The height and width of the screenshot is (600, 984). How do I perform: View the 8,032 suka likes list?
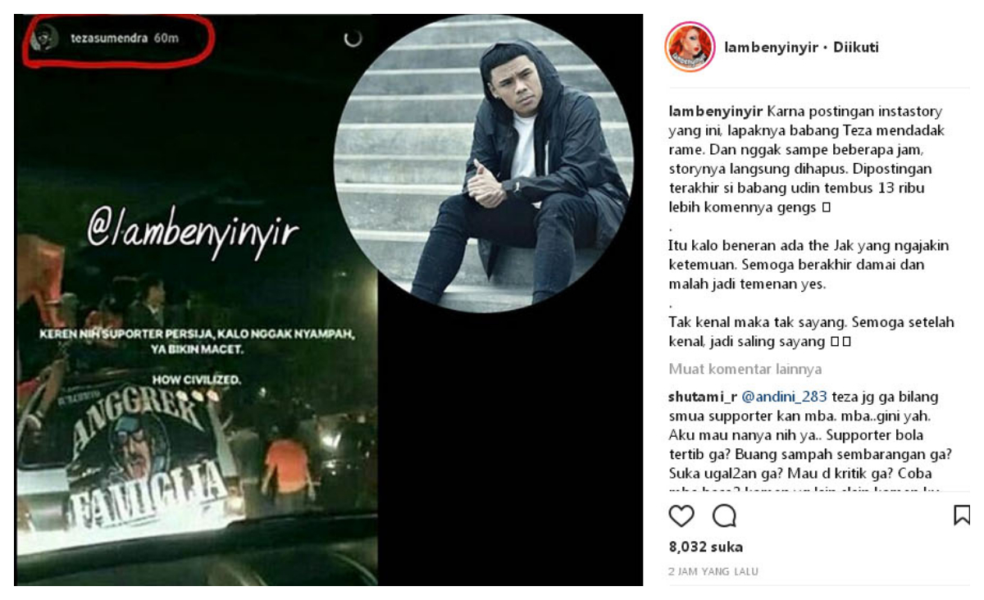[x=705, y=547]
